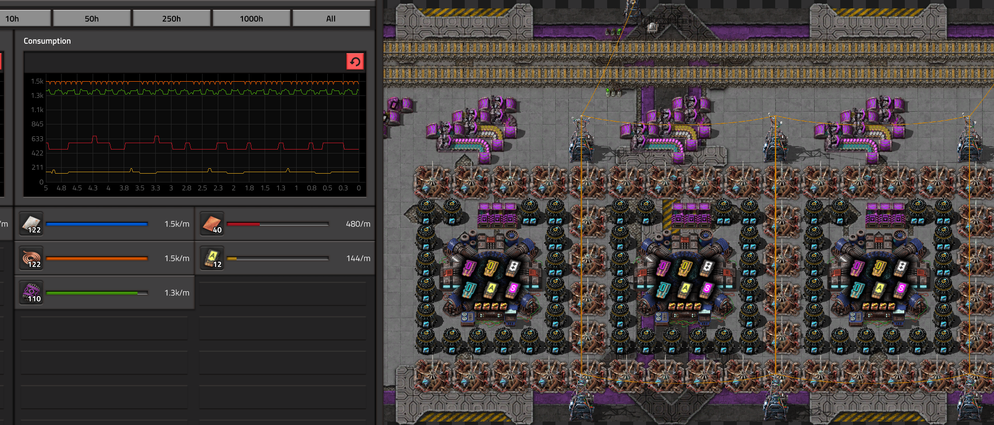The height and width of the screenshot is (425, 994).
Task: Select the copper cable icon showing 122
Action: point(32,258)
